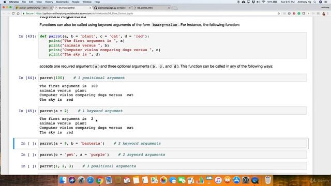Screen dimensions: 331x186
Task: Switch to the python (anthonytyng) tab
Action: click(x=33, y=8)
